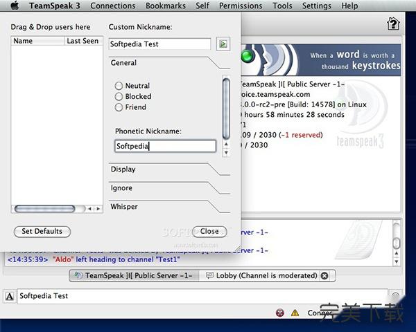Screen dimensions: 416x332
Task: Click the Custom Nickname field
Action: (x=159, y=44)
